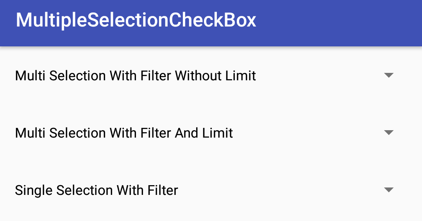Select the 'Multi Selection With Filter Without Limit' text
Viewport: 422px width, 221px height.
(135, 76)
